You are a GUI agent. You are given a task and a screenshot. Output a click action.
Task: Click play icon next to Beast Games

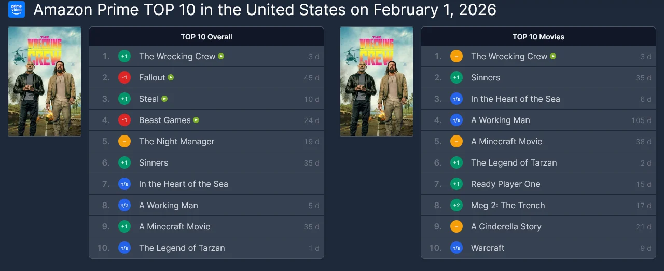(196, 120)
